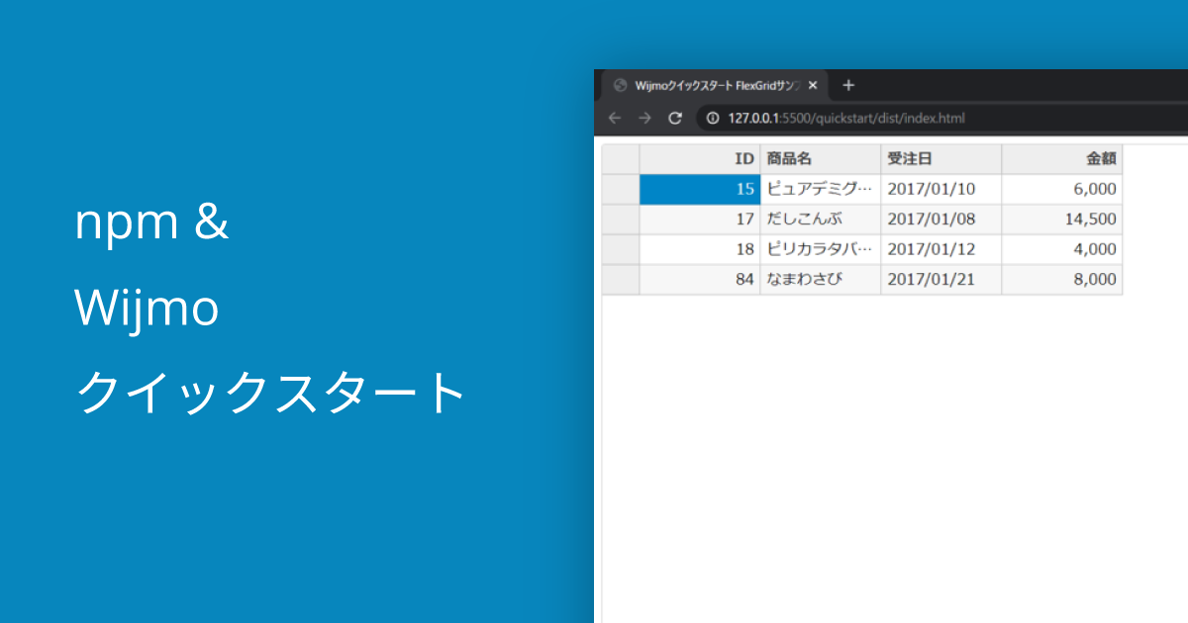Open site information via the circled info icon
The image size is (1188, 623).
point(712,118)
